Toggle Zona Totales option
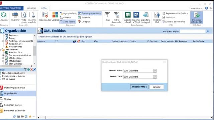 tap(68, 22)
